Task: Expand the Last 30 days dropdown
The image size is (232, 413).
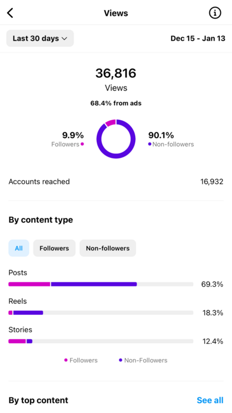Action: (40, 38)
